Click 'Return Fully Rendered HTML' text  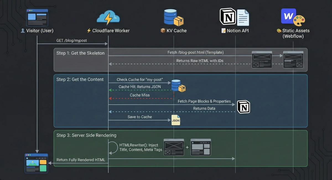(x=81, y=160)
